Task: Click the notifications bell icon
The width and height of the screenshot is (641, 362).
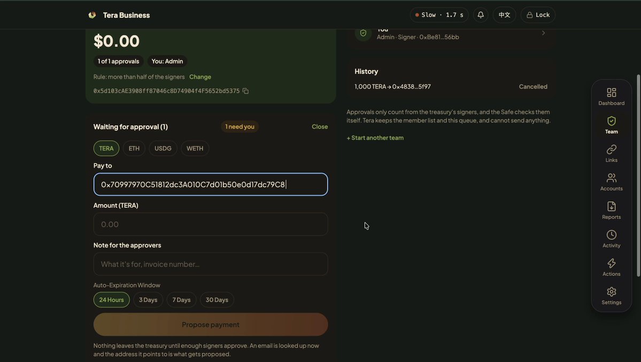Action: click(480, 15)
